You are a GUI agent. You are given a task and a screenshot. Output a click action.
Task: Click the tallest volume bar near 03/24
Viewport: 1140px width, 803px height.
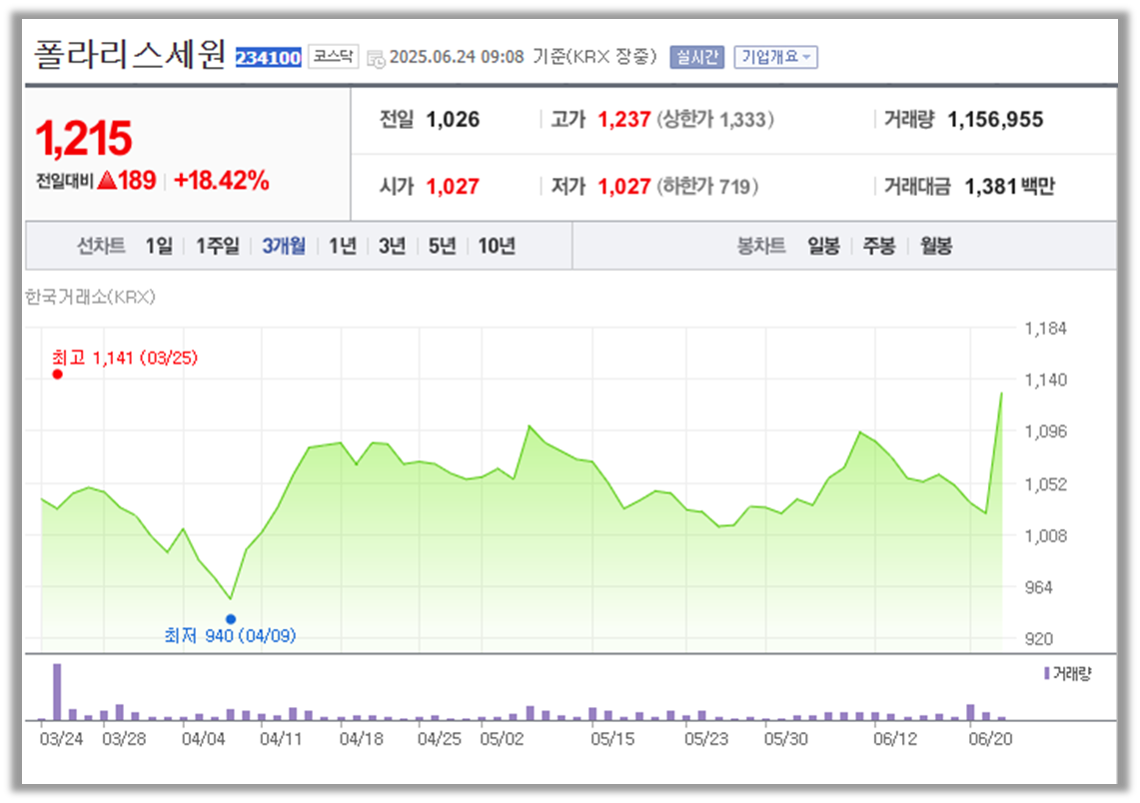point(57,692)
